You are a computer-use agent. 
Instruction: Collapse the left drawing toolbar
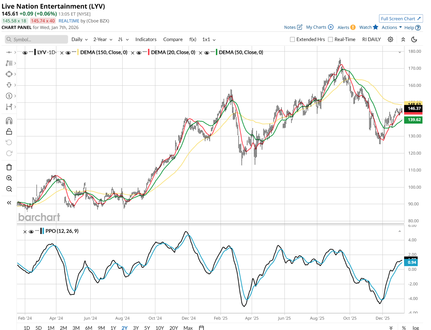pos(9,203)
